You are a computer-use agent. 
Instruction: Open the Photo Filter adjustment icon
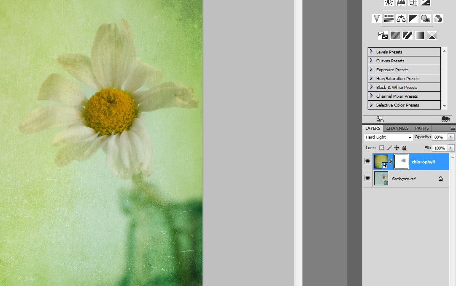pyautogui.click(x=425, y=18)
